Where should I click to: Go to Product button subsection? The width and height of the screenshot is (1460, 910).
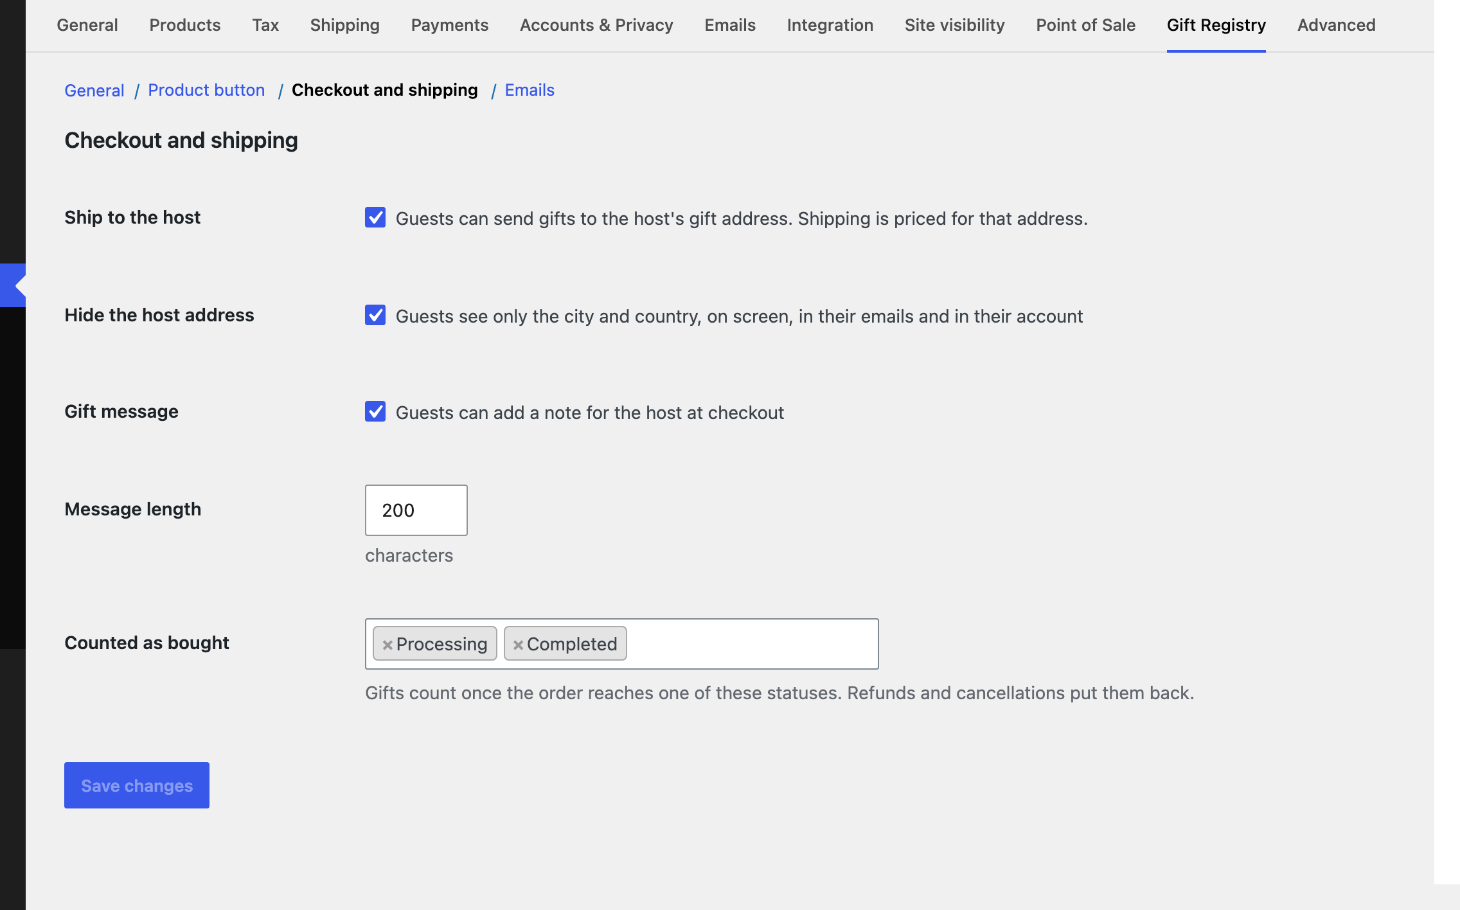(x=206, y=90)
